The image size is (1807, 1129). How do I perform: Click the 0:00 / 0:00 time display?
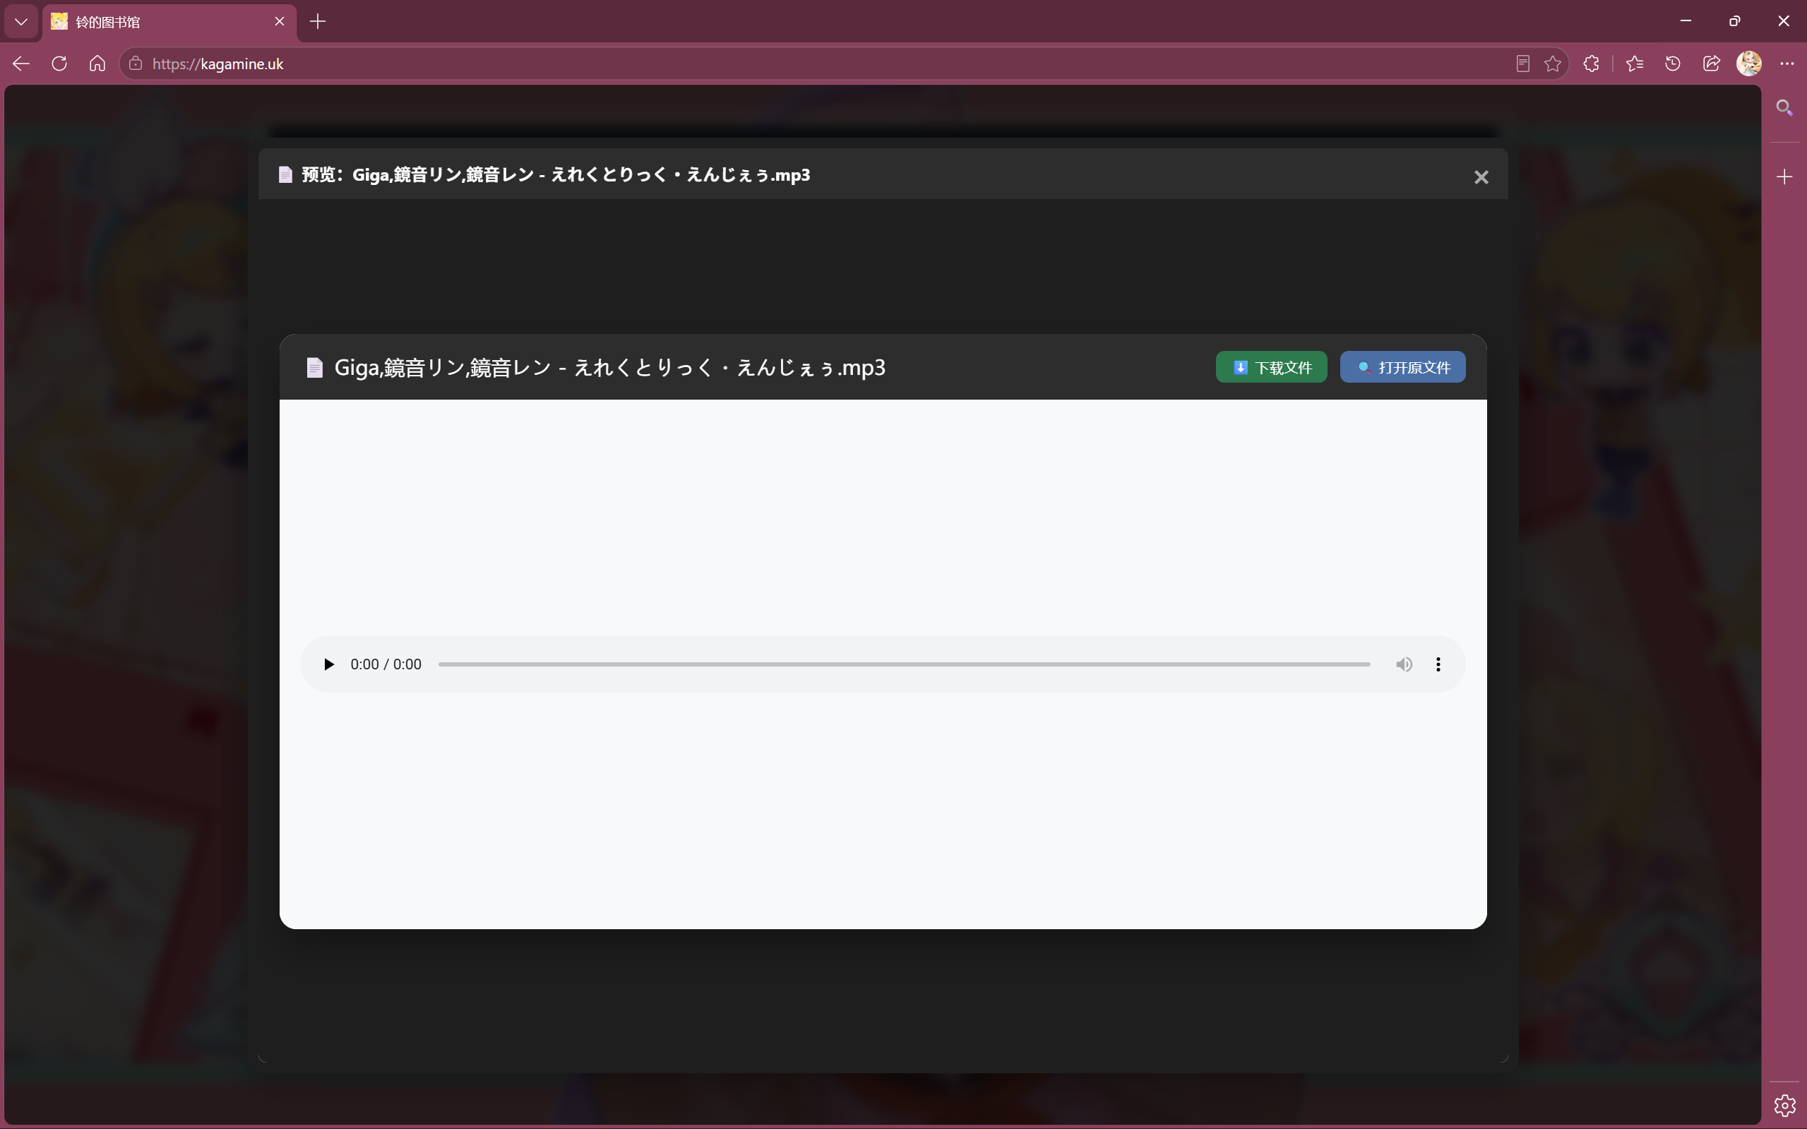[386, 664]
